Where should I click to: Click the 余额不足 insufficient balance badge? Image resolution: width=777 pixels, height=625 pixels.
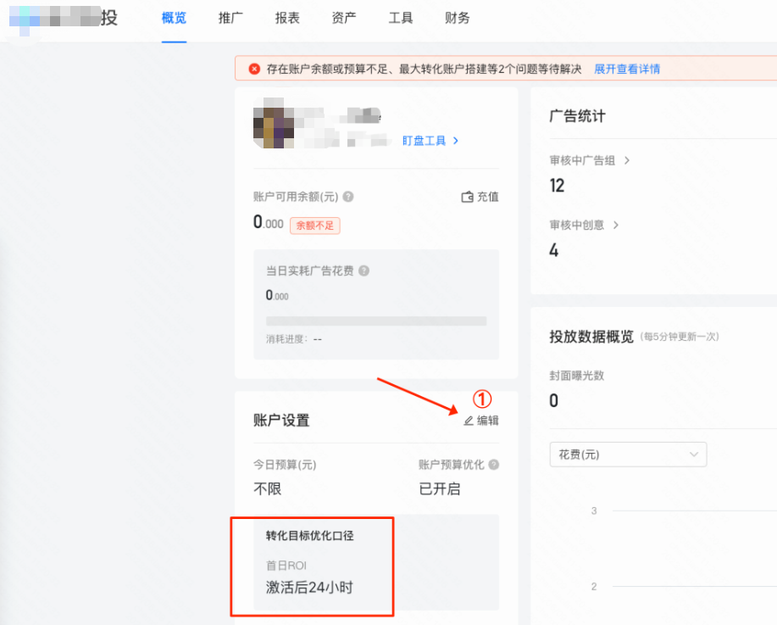(x=314, y=226)
